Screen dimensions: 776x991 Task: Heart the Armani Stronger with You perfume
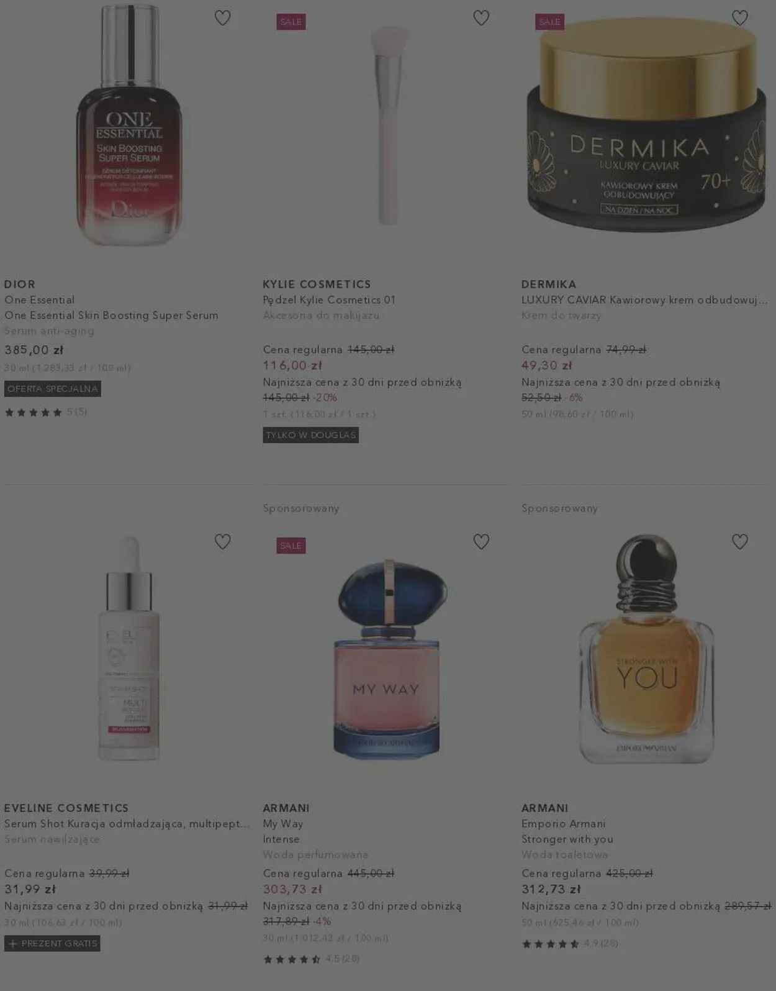[740, 542]
